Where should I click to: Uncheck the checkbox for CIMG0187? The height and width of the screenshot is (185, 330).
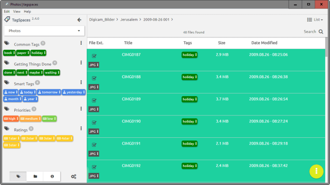[x=94, y=56]
